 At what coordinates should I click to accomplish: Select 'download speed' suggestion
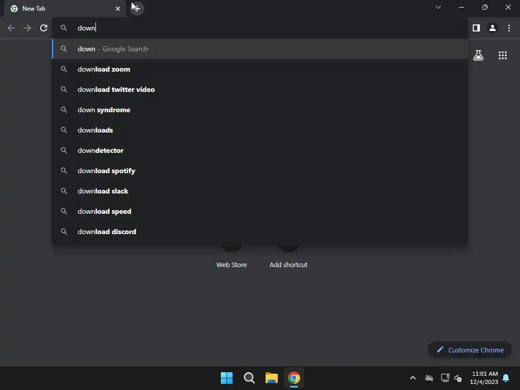coord(260,211)
